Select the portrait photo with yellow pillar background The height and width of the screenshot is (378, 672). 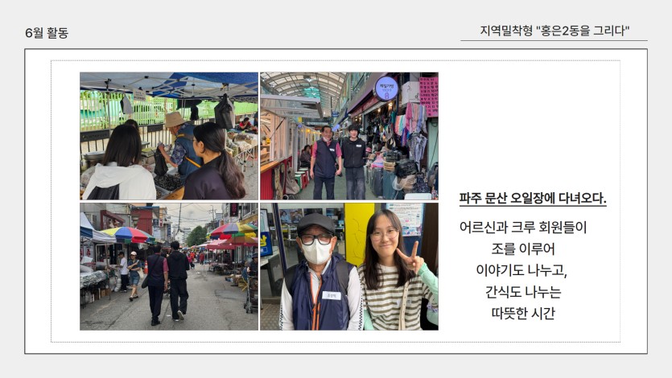(349, 267)
